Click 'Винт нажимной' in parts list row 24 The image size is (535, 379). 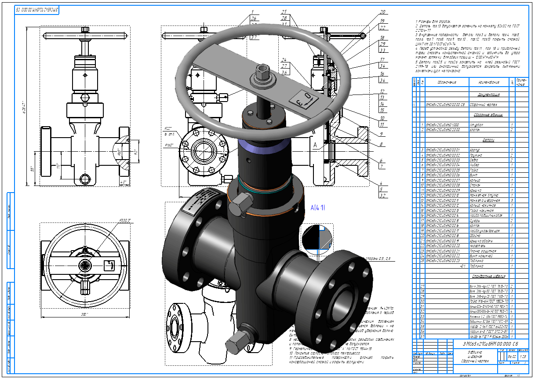[x=482, y=255]
